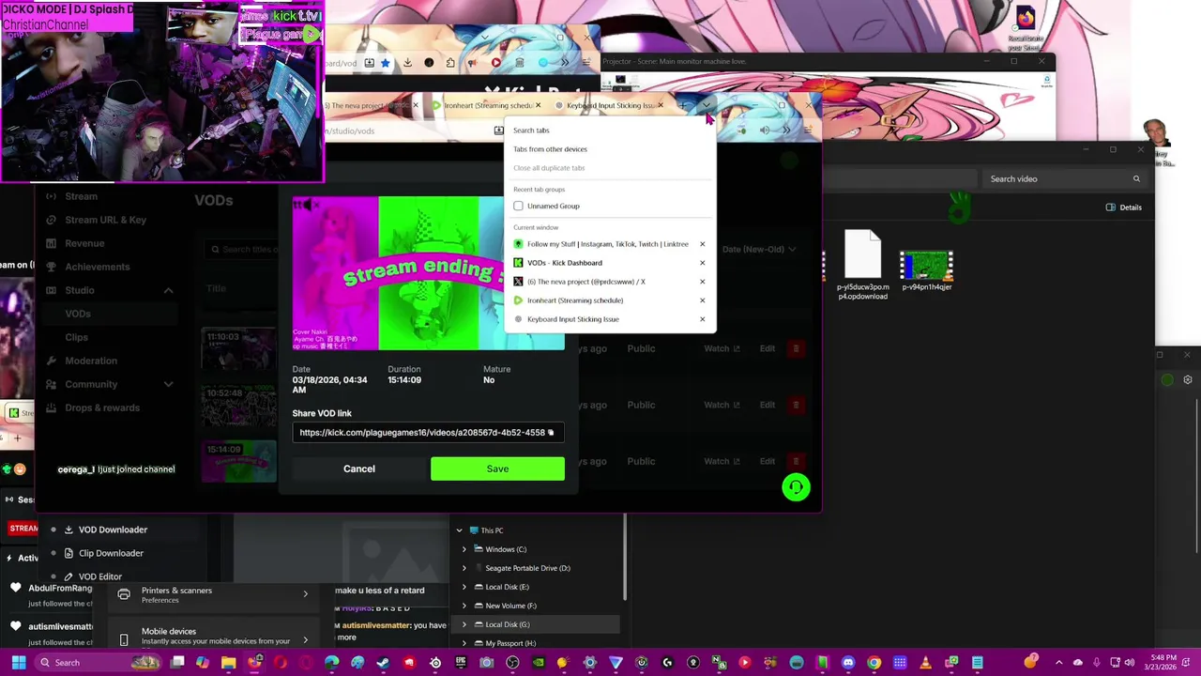Close the Keyboard Input Sticking Issue entry
Screen dimensions: 1201x676
[702, 319]
